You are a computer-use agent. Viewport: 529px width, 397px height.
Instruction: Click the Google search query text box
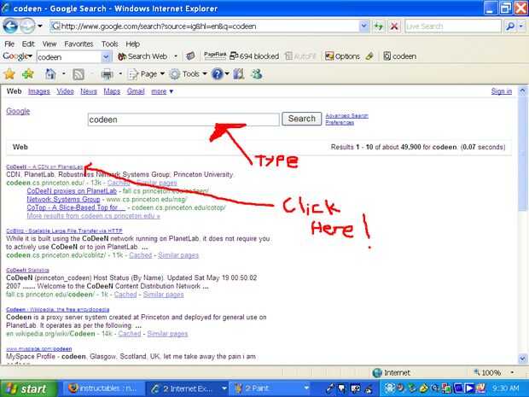[x=183, y=120]
